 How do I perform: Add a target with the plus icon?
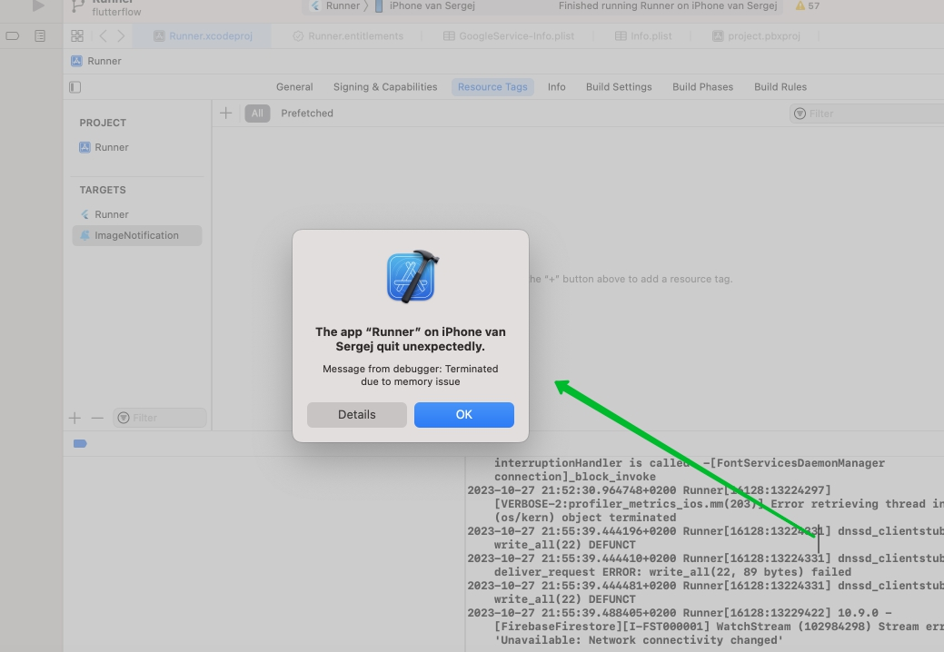point(75,418)
